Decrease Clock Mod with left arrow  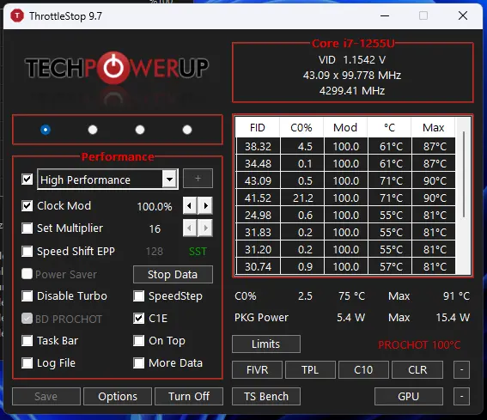coord(190,205)
